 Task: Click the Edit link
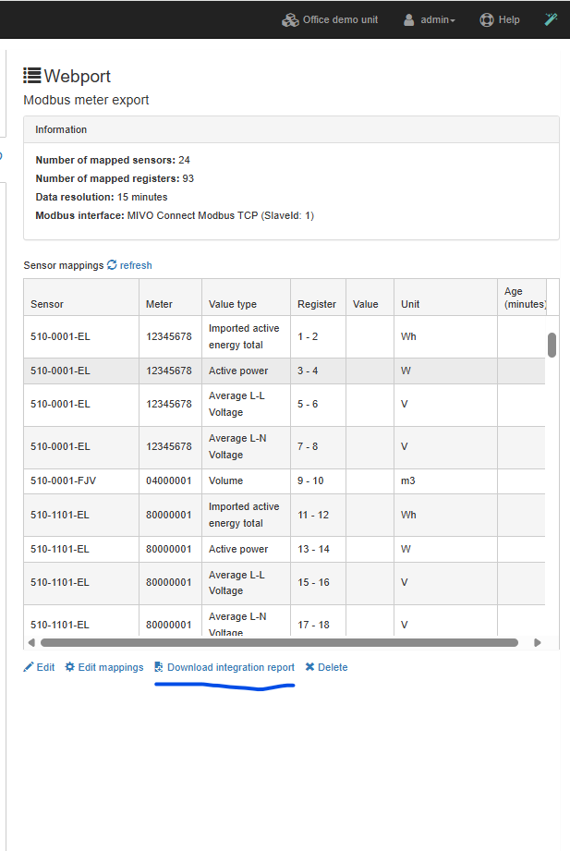pos(39,667)
